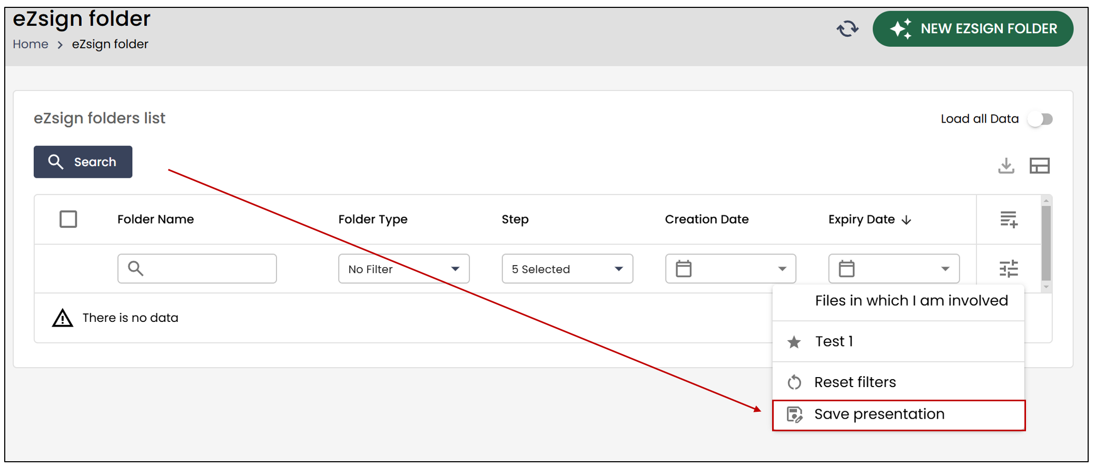Switch the table layout view icon

1039,166
